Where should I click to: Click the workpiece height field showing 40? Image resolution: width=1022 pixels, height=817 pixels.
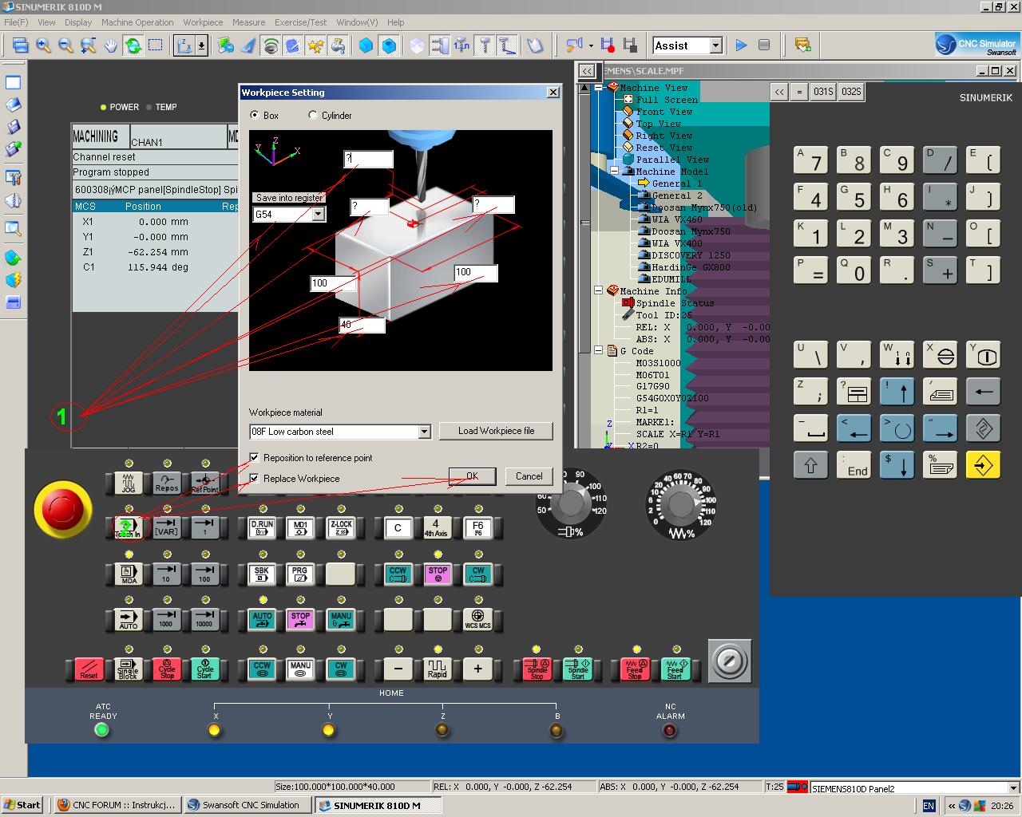pyautogui.click(x=362, y=325)
